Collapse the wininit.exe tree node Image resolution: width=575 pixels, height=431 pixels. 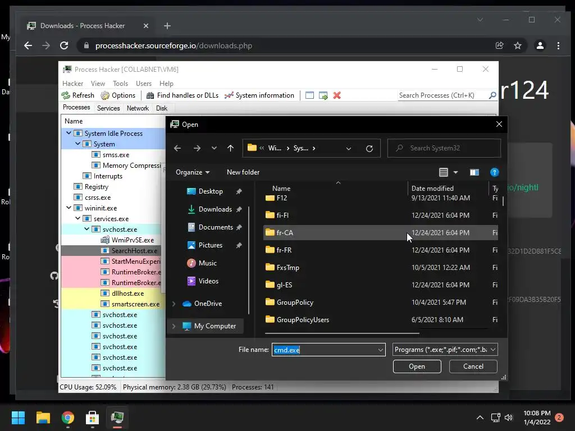(x=69, y=208)
